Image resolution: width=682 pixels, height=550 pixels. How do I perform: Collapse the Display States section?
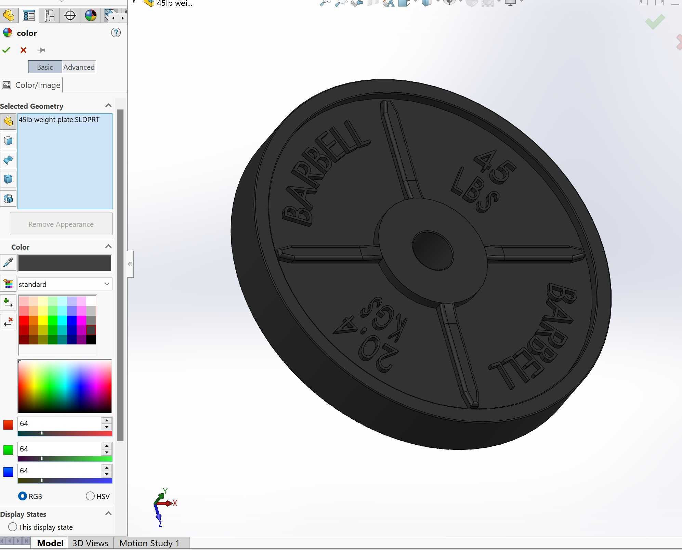pyautogui.click(x=108, y=514)
